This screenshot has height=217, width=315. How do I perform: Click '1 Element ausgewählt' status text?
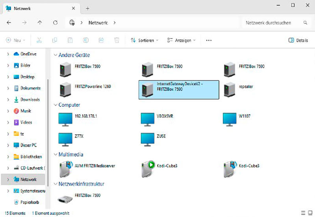(50, 213)
